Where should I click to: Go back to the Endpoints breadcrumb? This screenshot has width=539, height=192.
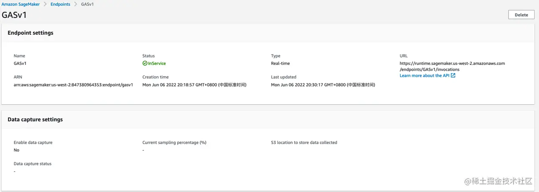point(60,4)
